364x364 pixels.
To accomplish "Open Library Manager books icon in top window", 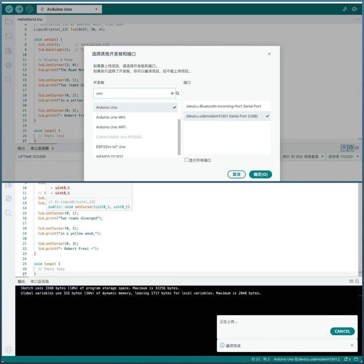I will [9, 51].
